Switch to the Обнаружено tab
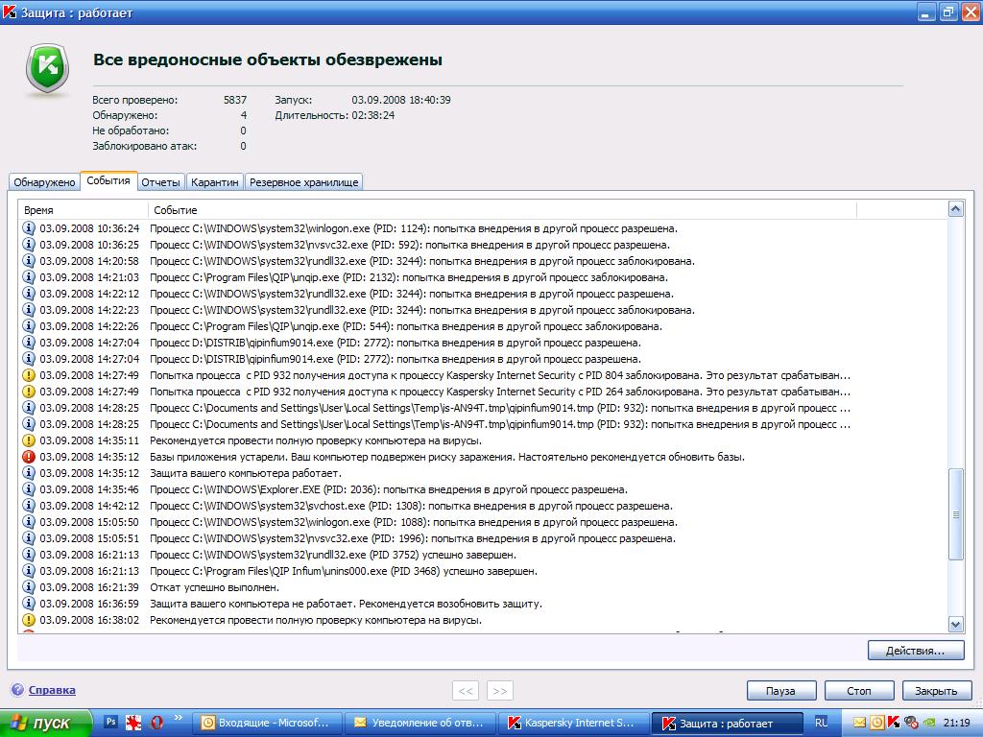Viewport: 983px width, 737px height. (x=44, y=182)
